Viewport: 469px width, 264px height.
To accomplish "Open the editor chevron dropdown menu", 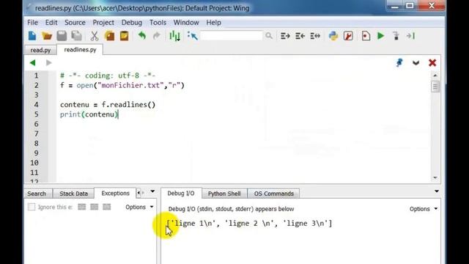I will 416,63.
